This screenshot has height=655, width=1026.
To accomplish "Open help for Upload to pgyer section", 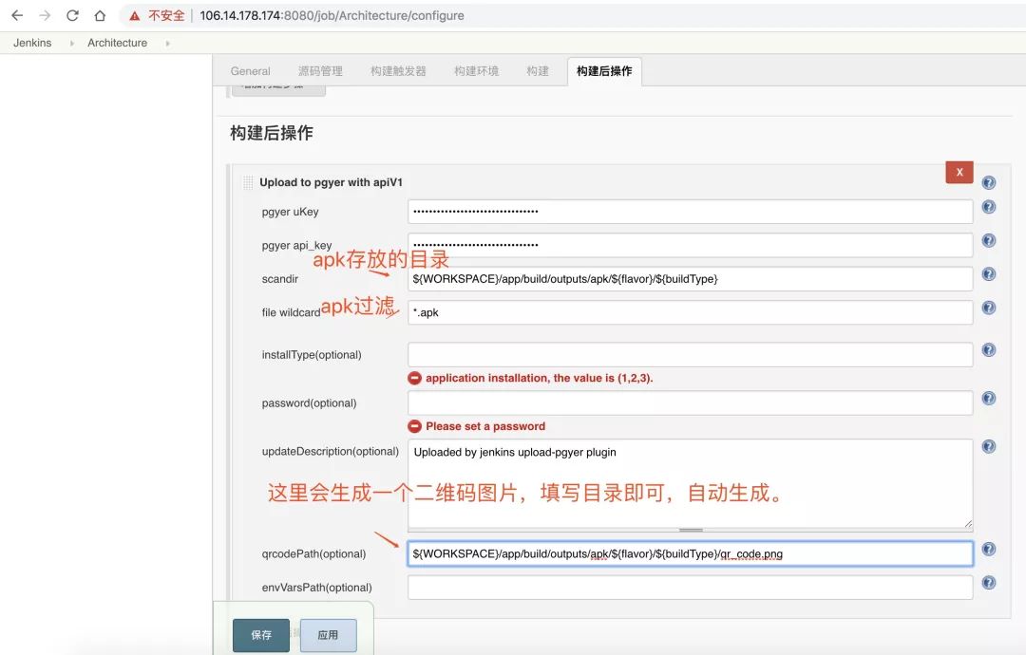I will pos(989,182).
